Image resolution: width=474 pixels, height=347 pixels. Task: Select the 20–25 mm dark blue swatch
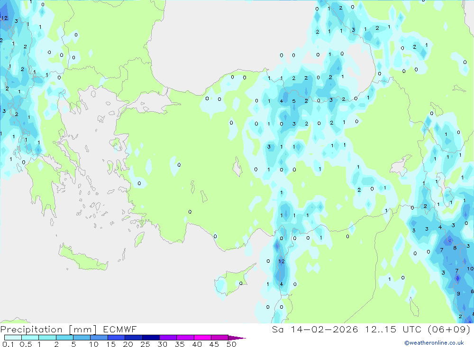tap(133, 338)
